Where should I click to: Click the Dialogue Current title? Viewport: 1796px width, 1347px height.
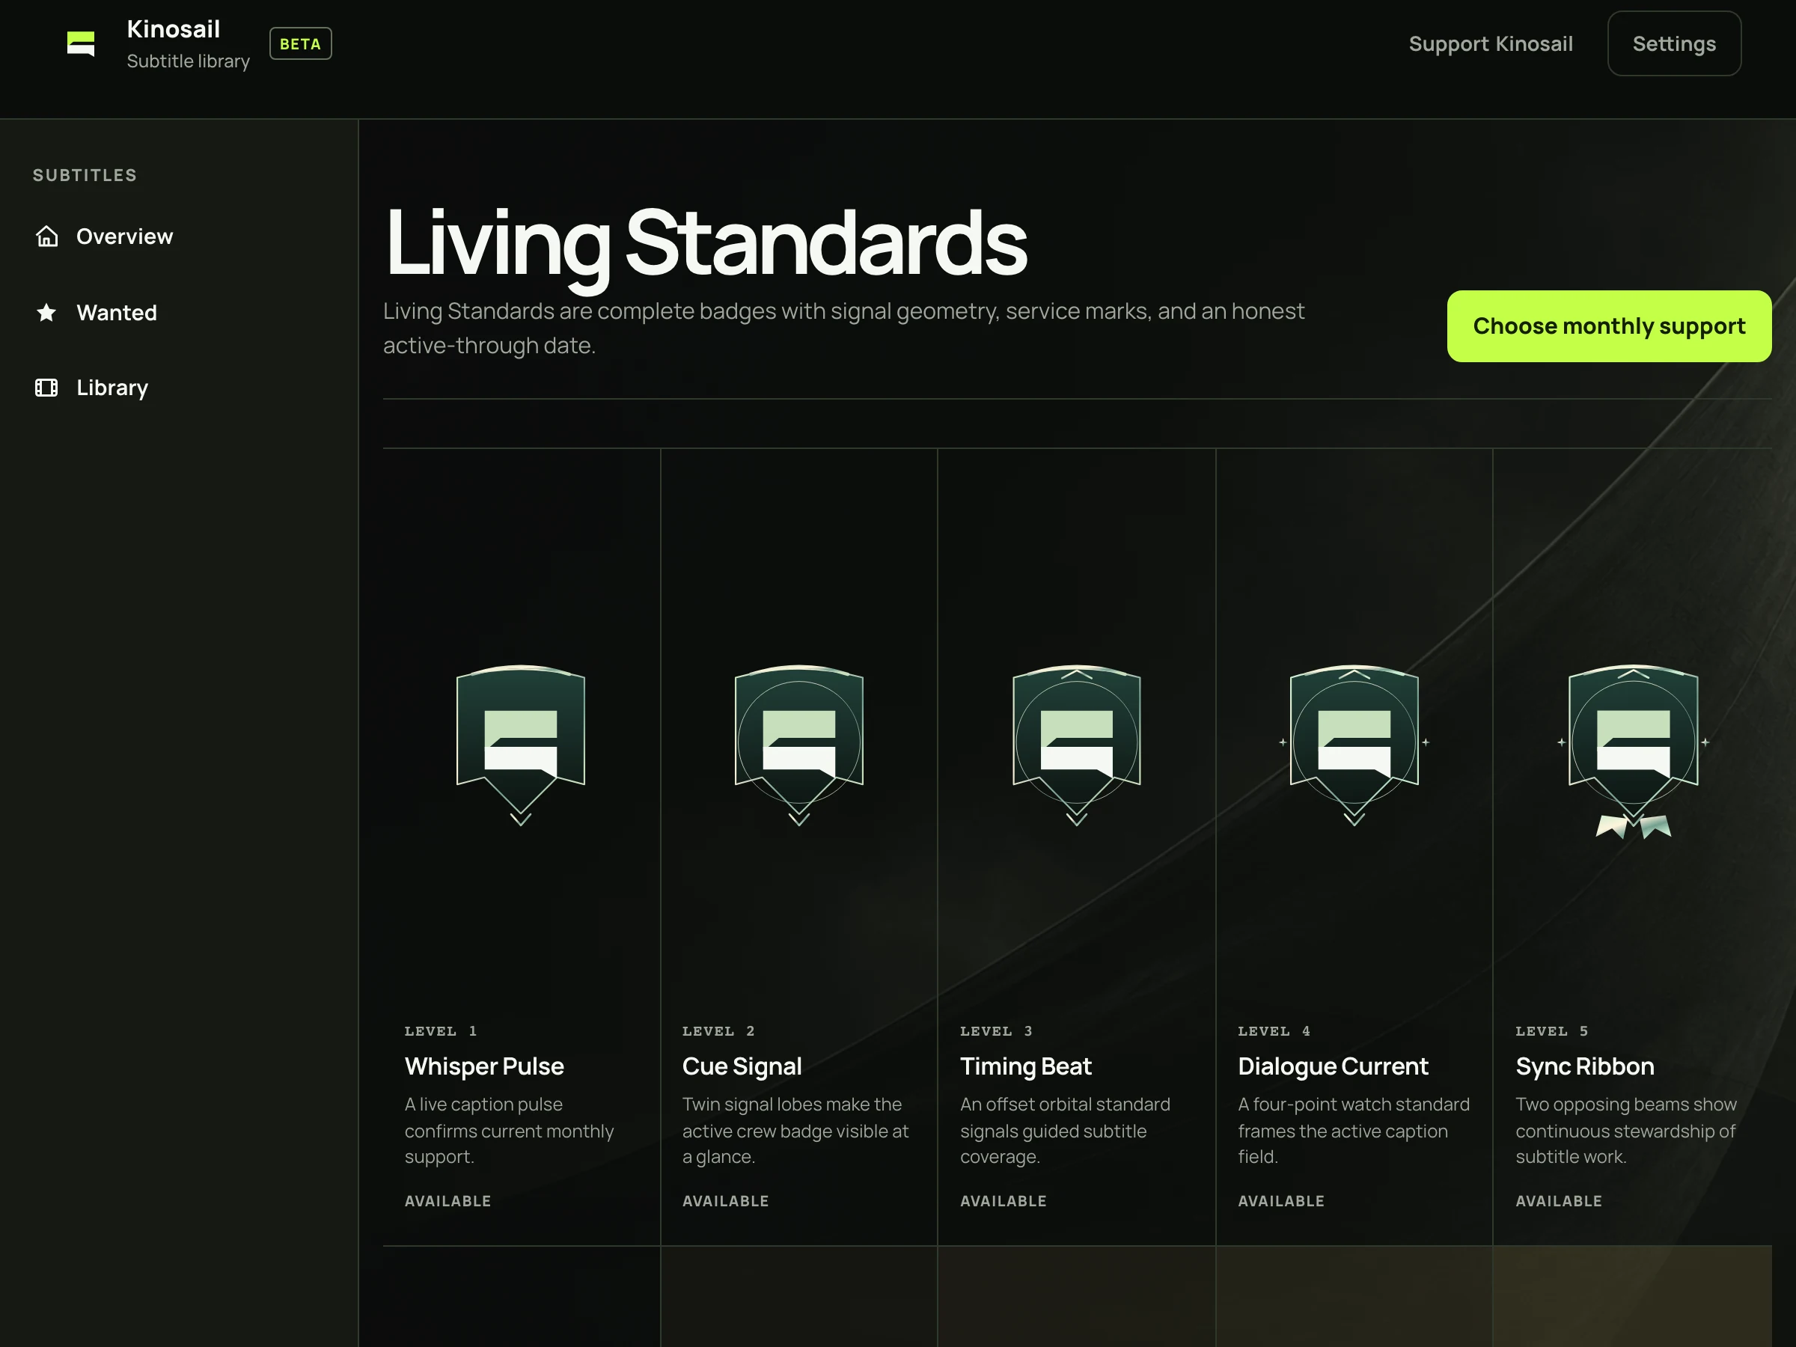tap(1332, 1066)
